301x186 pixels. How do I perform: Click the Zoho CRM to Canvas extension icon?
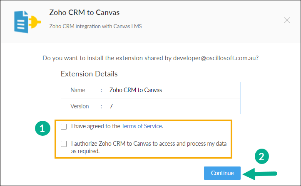pos(27,22)
